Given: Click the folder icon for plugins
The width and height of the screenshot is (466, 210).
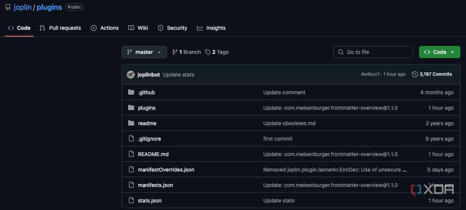Looking at the screenshot, I should point(131,108).
